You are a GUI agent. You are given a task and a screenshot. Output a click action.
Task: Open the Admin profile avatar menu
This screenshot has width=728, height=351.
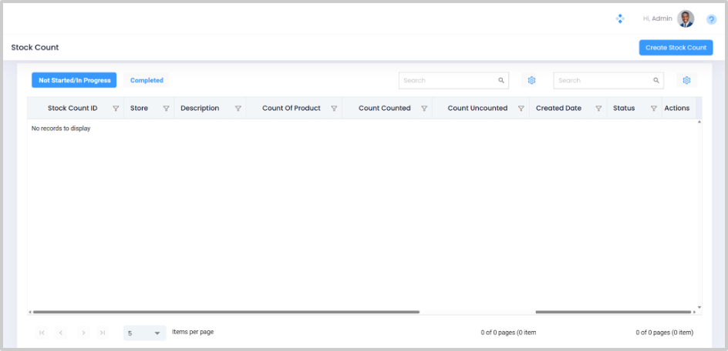685,18
